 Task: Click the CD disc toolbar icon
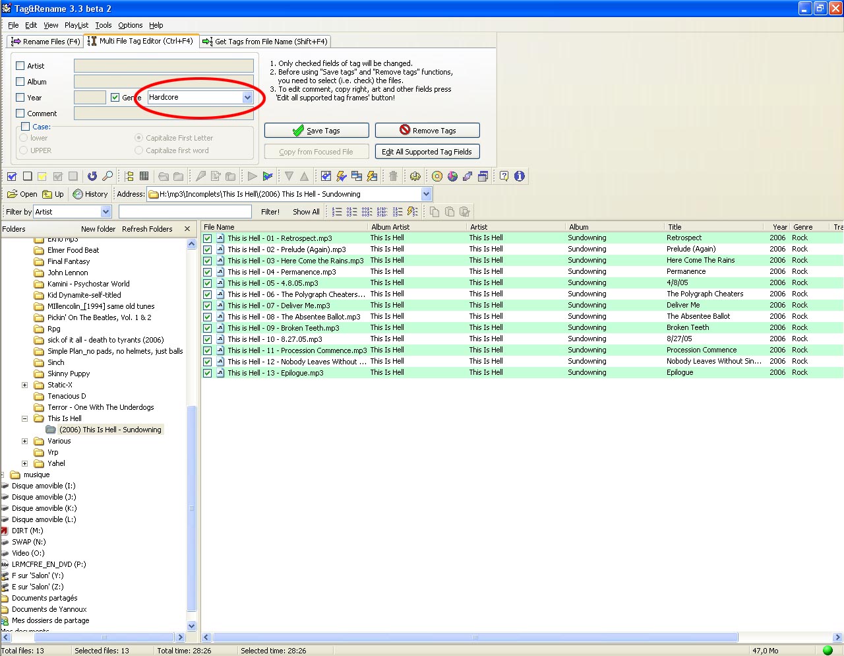point(437,176)
